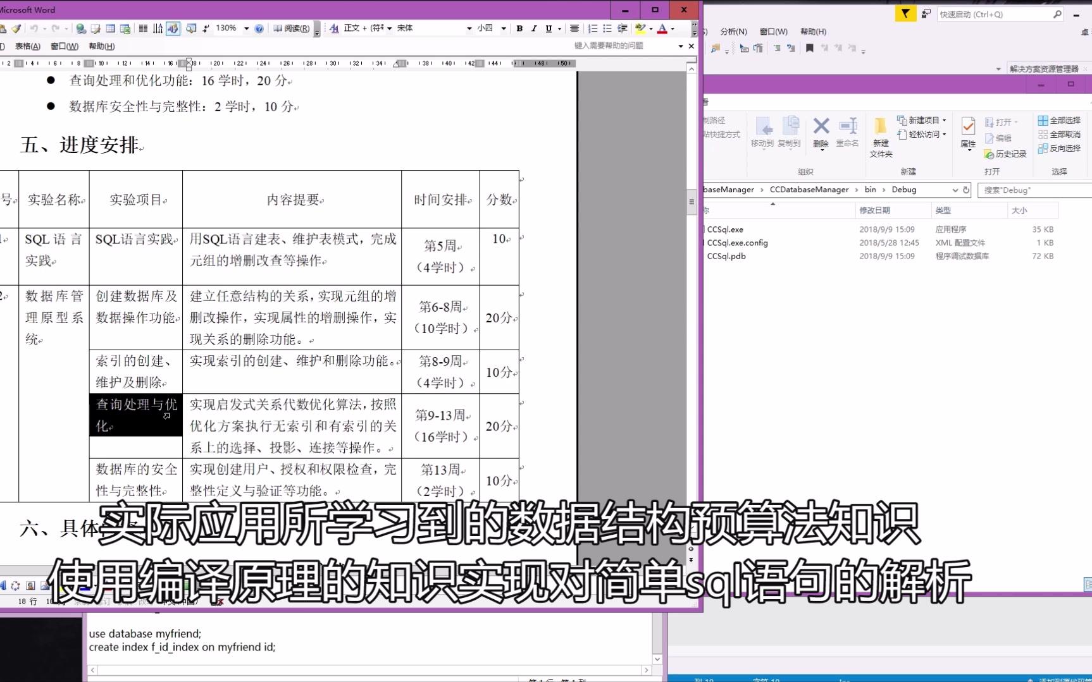Click the font color A icon in Word
The height and width of the screenshot is (682, 1092).
pos(662,28)
